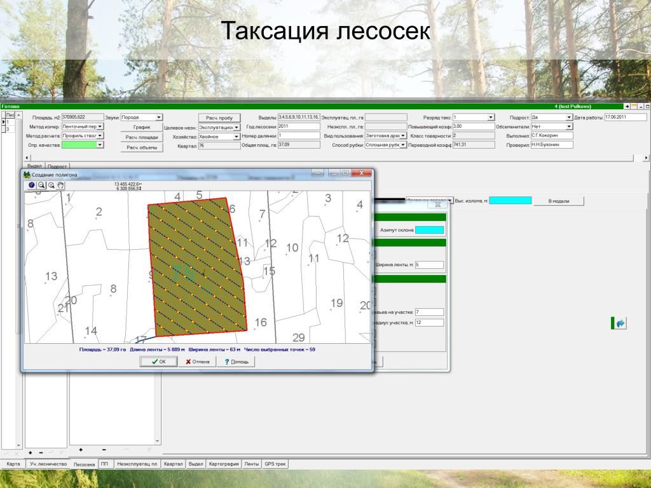
Task: Switch to the Квартал tab
Action: pos(173,464)
